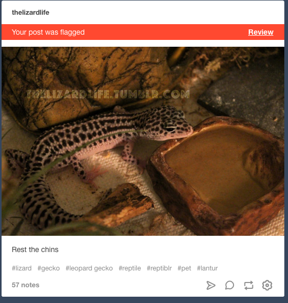Click the #reptile tag
The height and width of the screenshot is (303, 288).
point(130,268)
